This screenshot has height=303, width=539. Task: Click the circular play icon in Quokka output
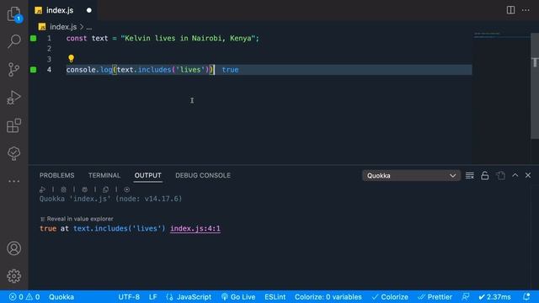pyautogui.click(x=127, y=189)
